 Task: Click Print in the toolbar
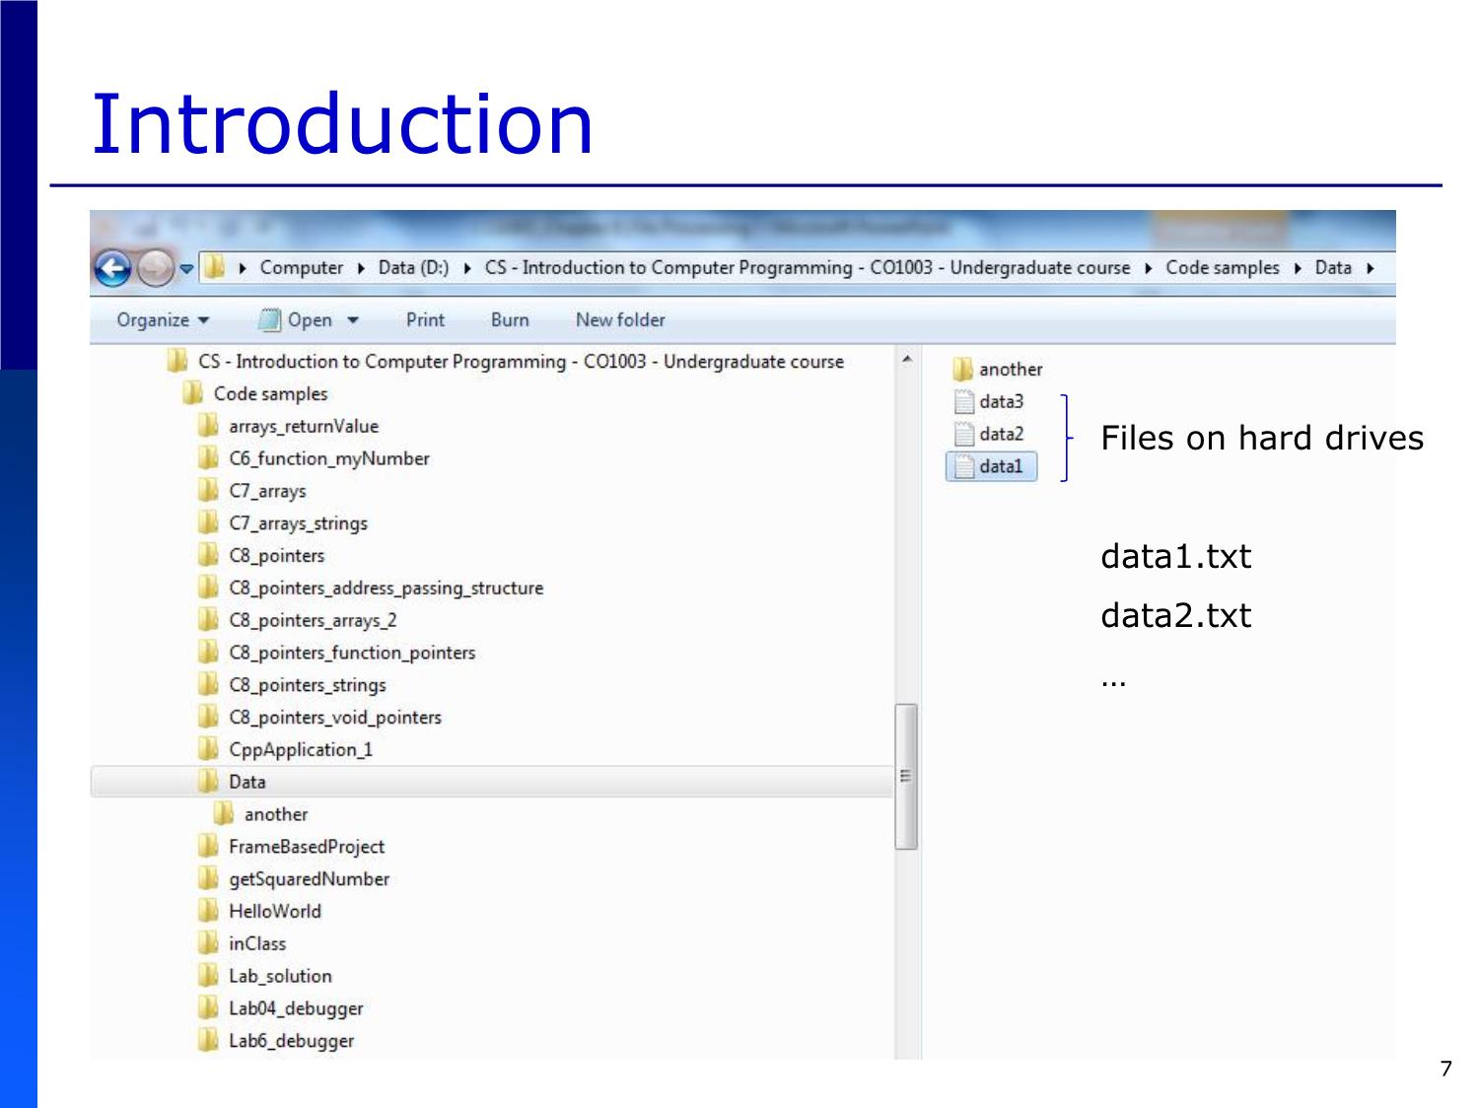[x=425, y=320]
